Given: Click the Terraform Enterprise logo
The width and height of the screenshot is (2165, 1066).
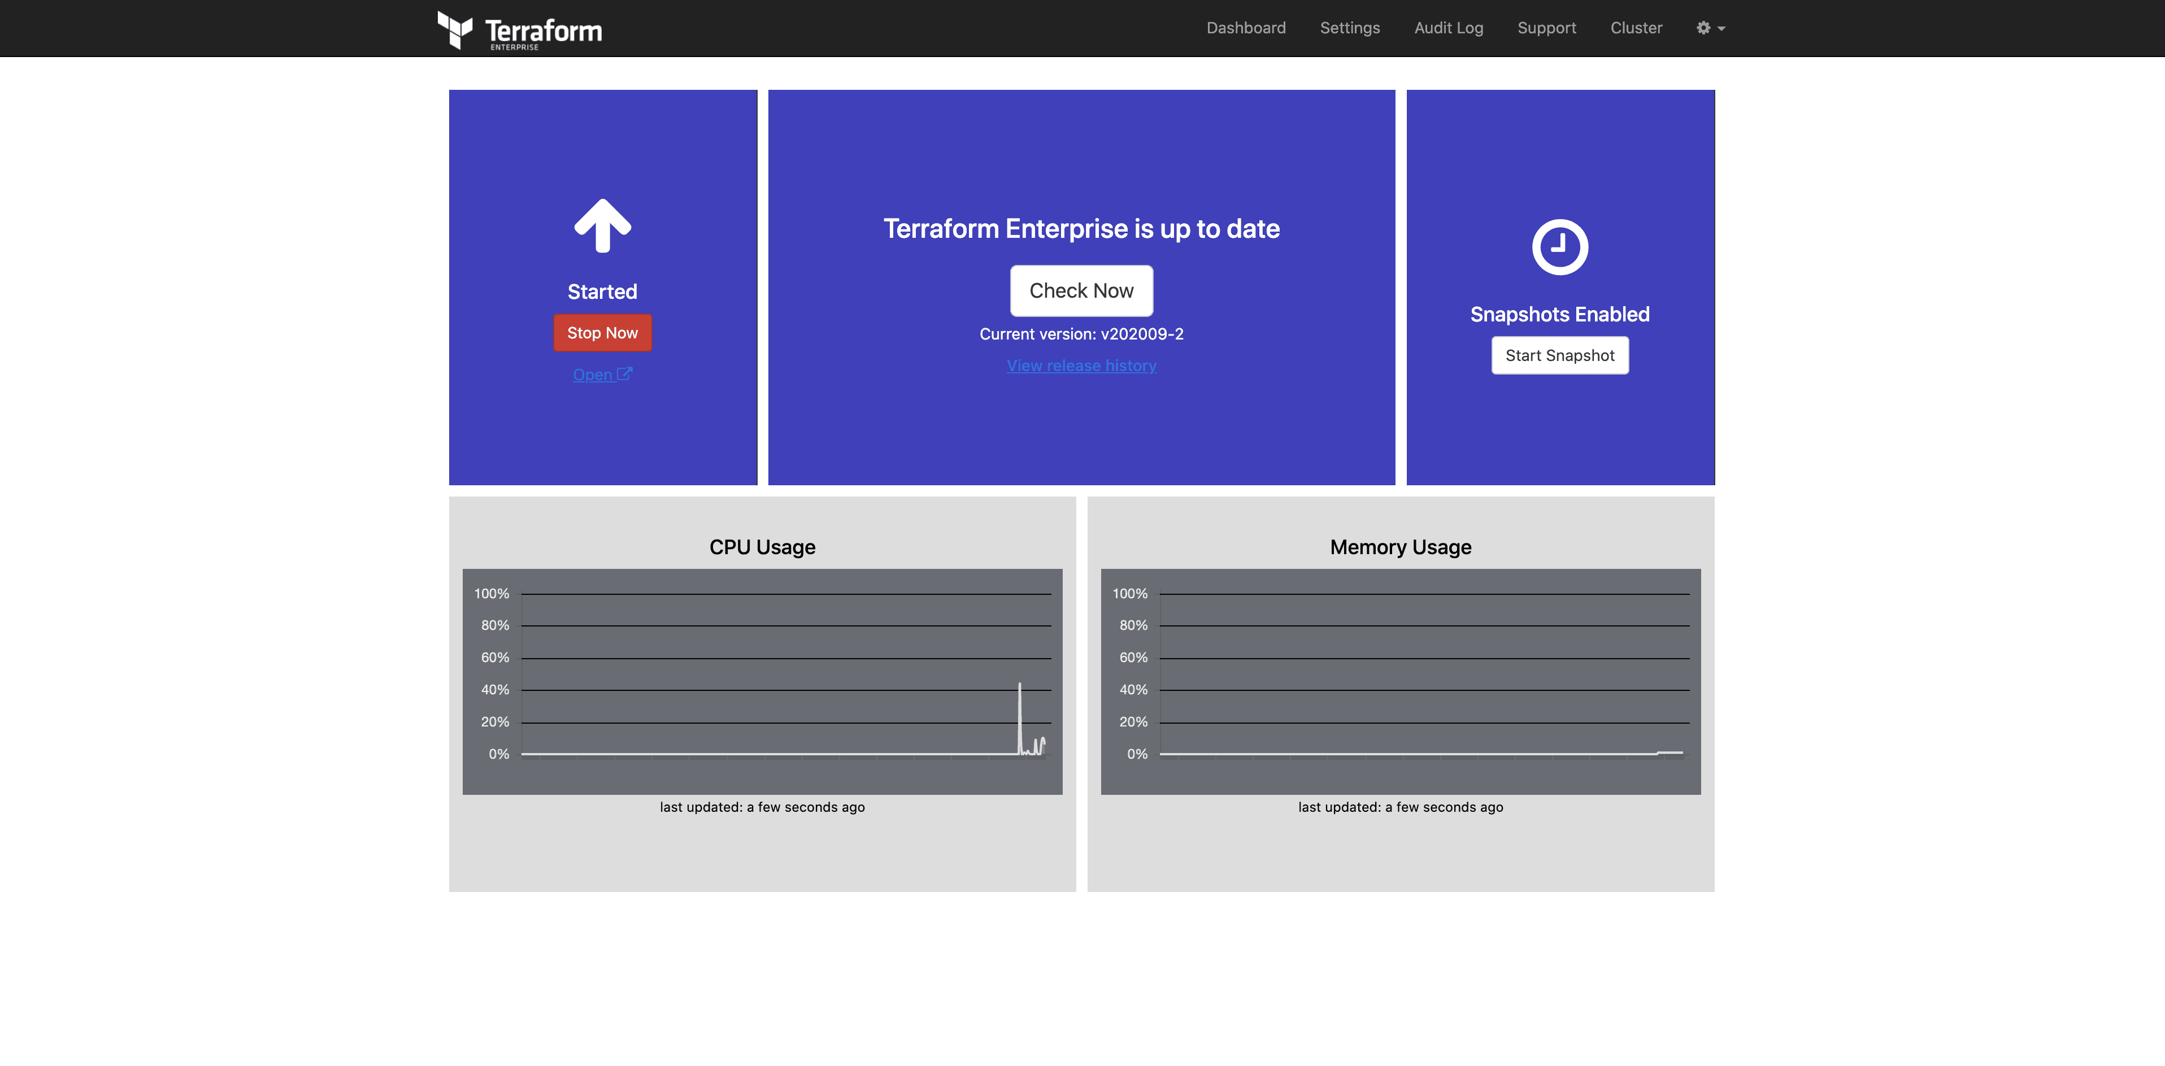Looking at the screenshot, I should tap(519, 29).
